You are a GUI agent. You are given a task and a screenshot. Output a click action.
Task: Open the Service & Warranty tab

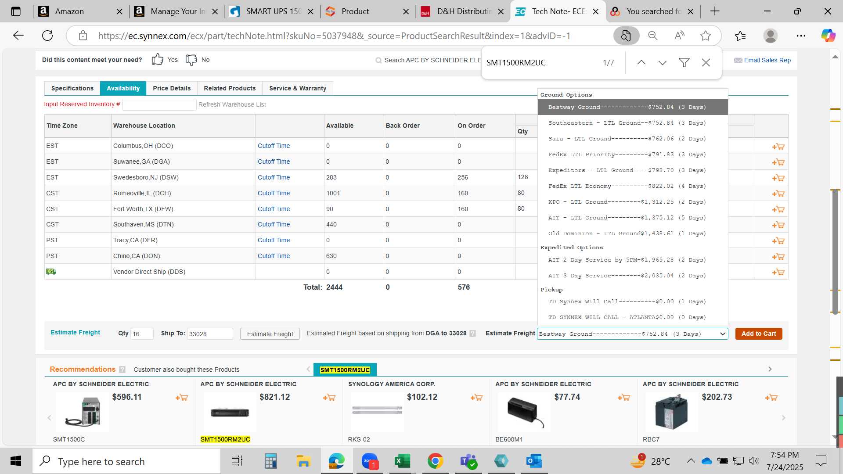click(x=298, y=88)
